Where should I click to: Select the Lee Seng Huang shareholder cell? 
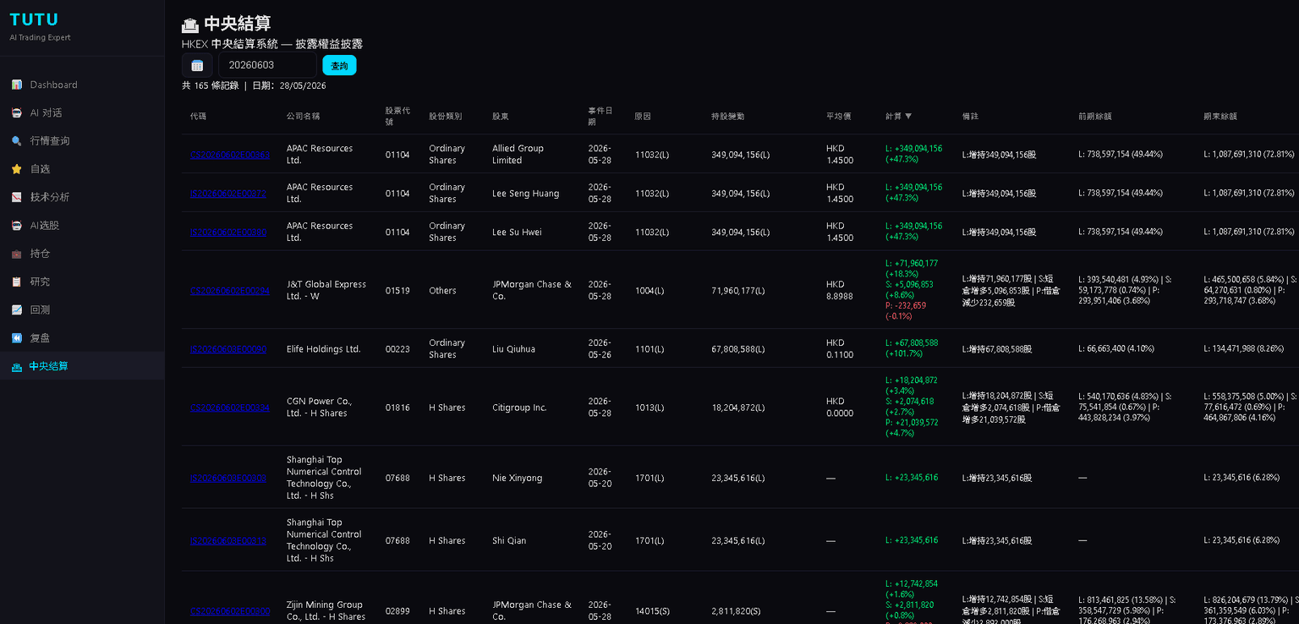point(525,194)
